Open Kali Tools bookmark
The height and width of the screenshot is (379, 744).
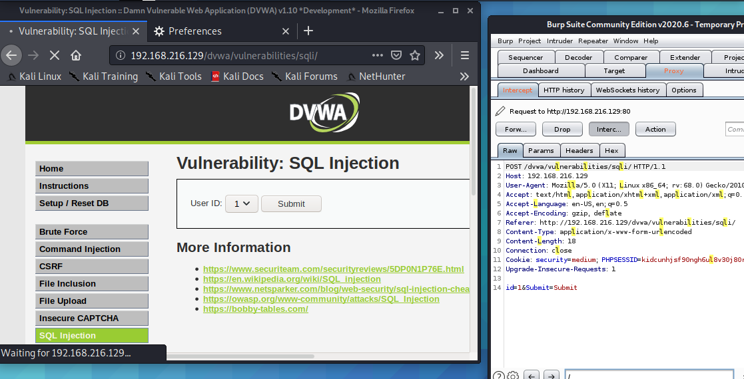174,76
